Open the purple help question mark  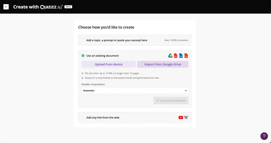(264, 136)
